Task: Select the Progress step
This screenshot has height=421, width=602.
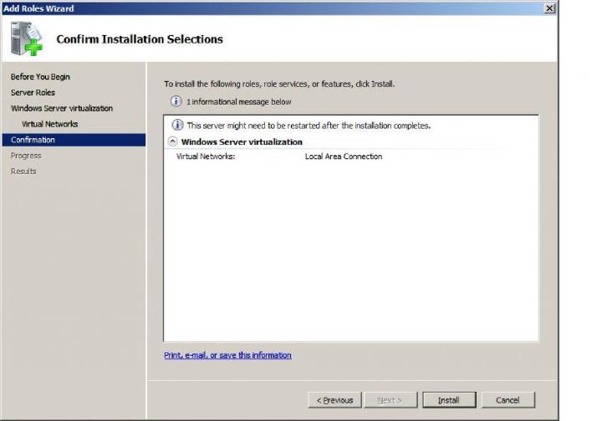Action: pyautogui.click(x=26, y=156)
